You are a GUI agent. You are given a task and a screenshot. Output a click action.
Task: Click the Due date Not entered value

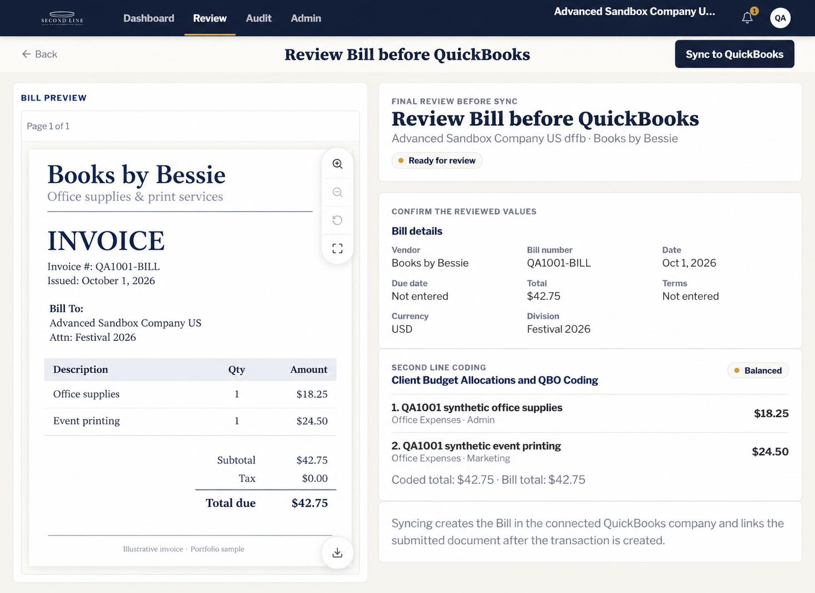pyautogui.click(x=420, y=296)
